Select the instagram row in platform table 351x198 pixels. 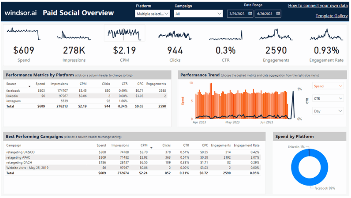tap(86, 101)
